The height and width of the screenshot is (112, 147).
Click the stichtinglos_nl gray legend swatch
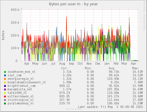(x=5, y=100)
